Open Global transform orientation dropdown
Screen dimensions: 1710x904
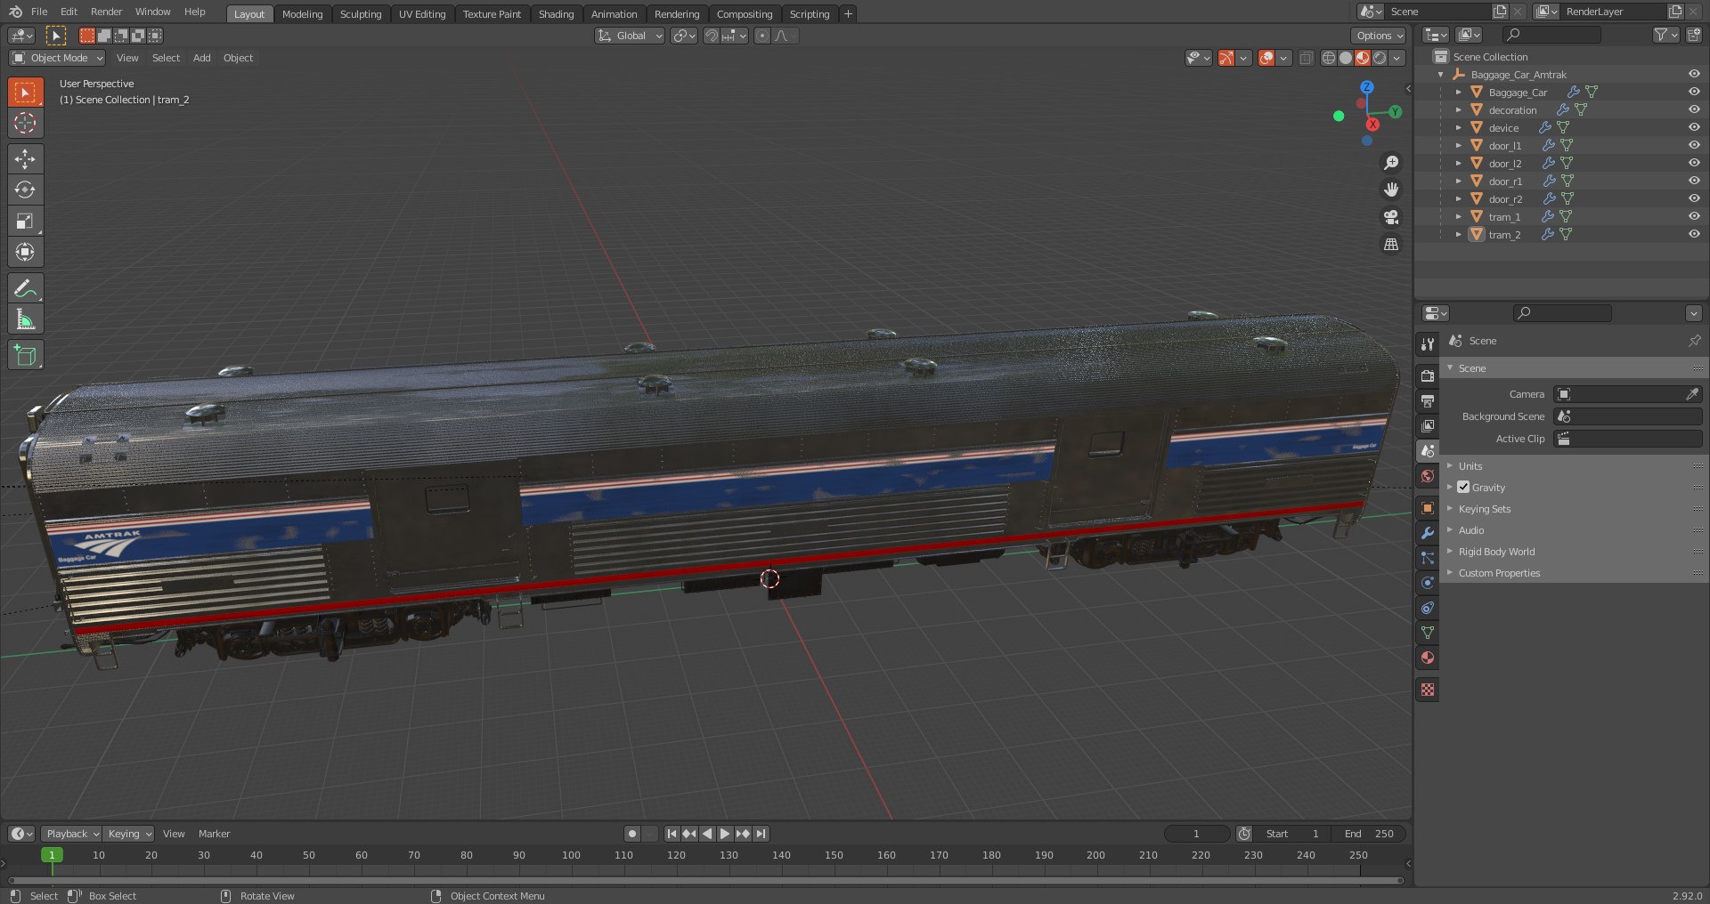[x=630, y=36]
